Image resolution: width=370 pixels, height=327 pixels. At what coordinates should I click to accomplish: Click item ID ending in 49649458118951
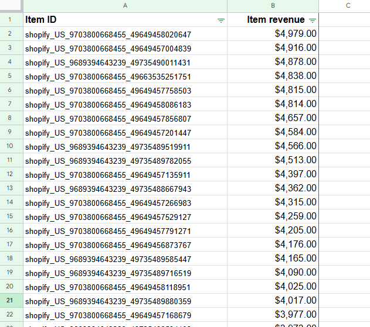[108, 287]
